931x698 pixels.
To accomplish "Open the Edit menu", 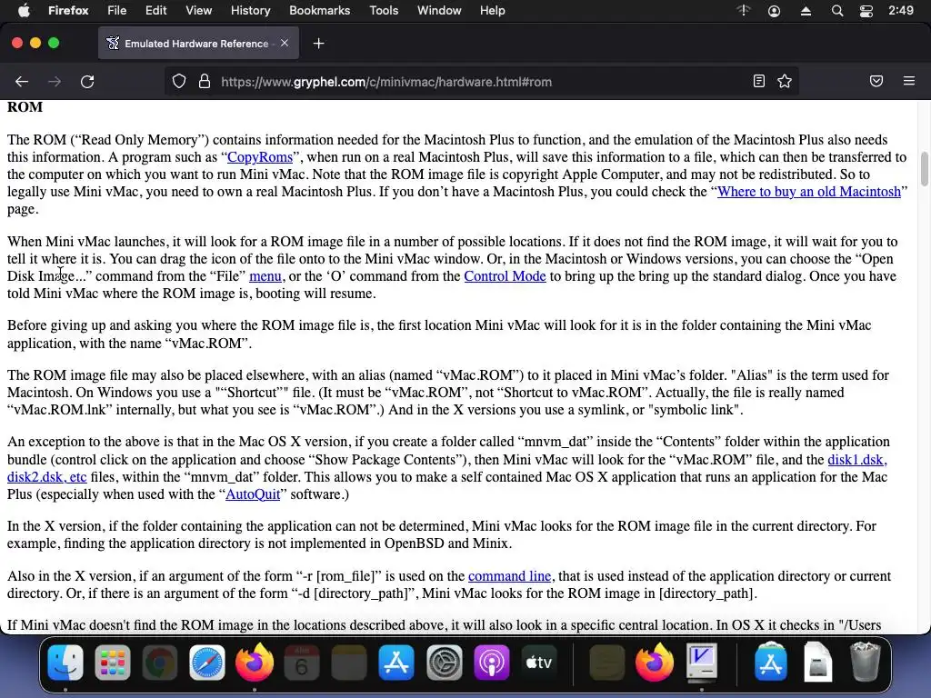I will [155, 10].
